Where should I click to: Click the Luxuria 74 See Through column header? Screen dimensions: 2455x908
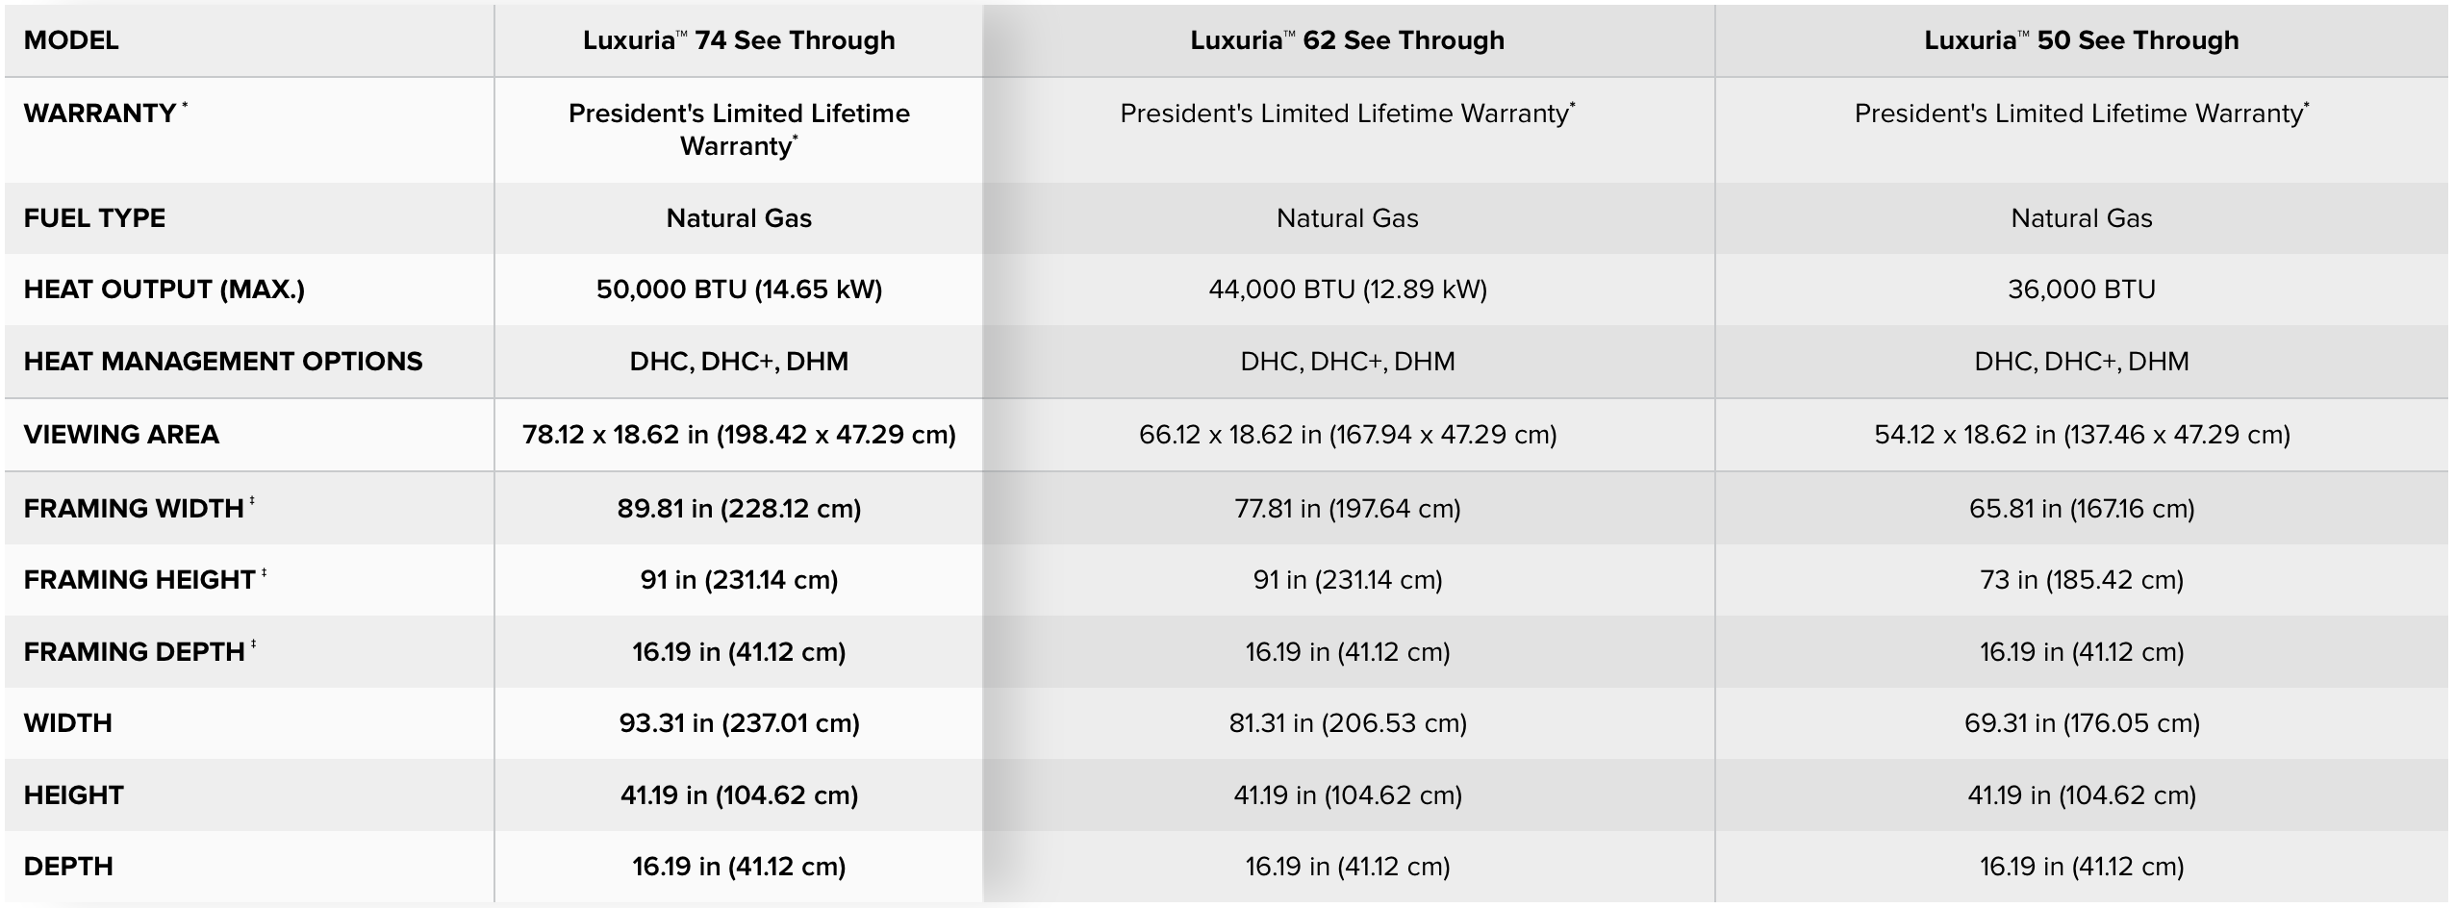pyautogui.click(x=738, y=40)
